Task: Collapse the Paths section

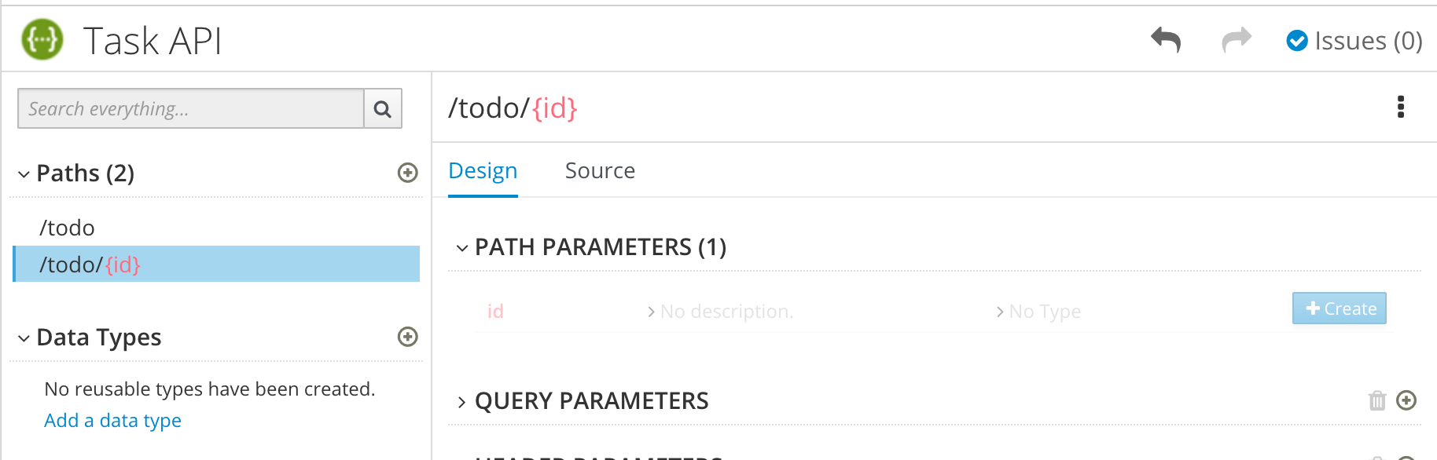Action: point(24,173)
